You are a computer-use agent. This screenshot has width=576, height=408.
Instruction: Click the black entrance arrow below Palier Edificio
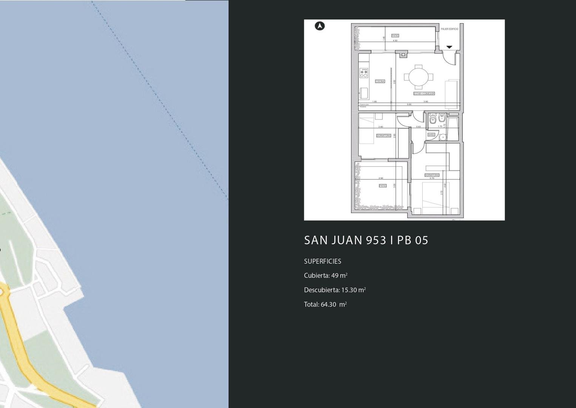coord(449,47)
